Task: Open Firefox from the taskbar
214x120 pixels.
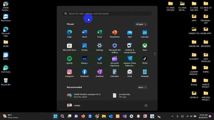Action: point(83,116)
